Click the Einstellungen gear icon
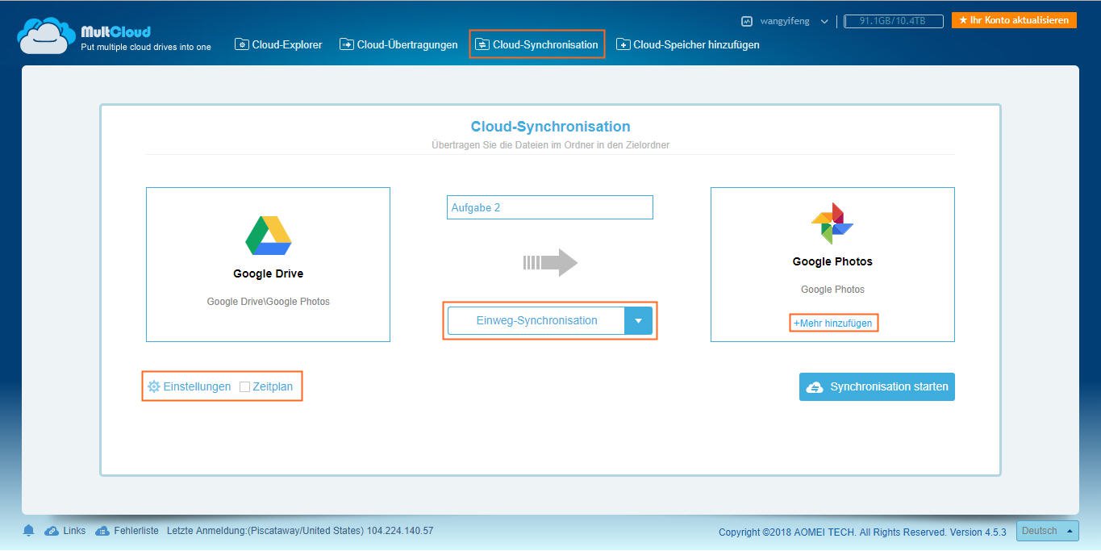The image size is (1101, 551). click(154, 386)
